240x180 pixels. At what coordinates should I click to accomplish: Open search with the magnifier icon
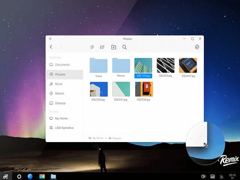(x=124, y=47)
